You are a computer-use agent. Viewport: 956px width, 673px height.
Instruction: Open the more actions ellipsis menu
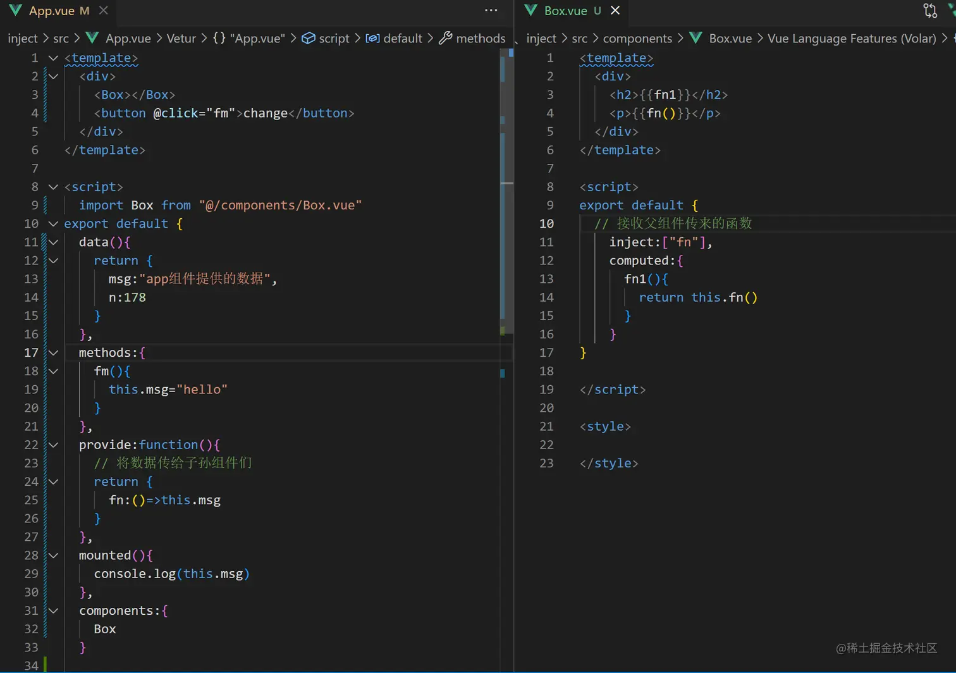point(491,10)
